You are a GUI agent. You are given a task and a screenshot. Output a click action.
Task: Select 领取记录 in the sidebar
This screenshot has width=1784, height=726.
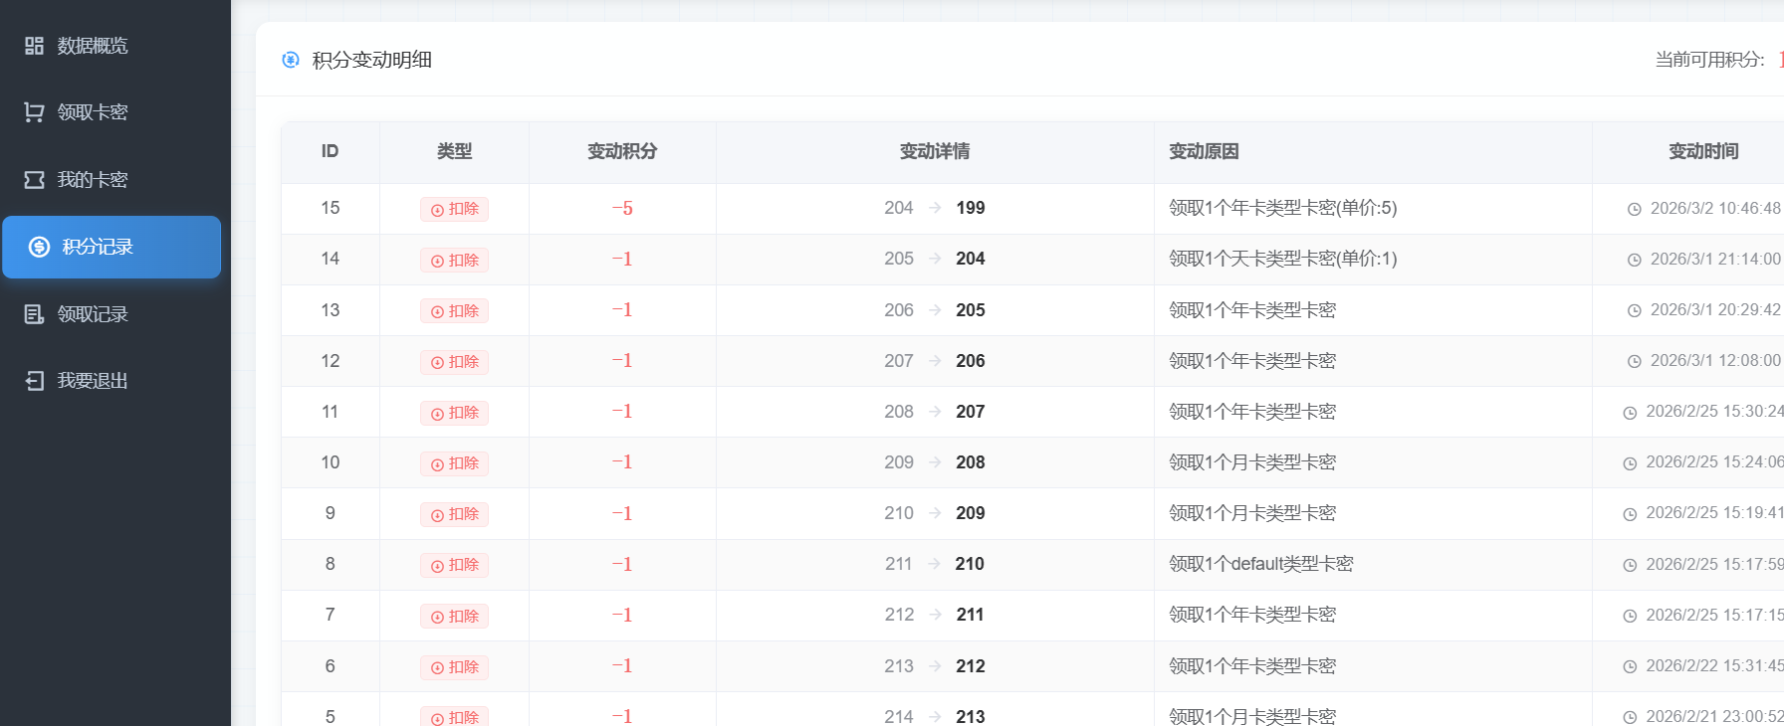[x=93, y=314]
